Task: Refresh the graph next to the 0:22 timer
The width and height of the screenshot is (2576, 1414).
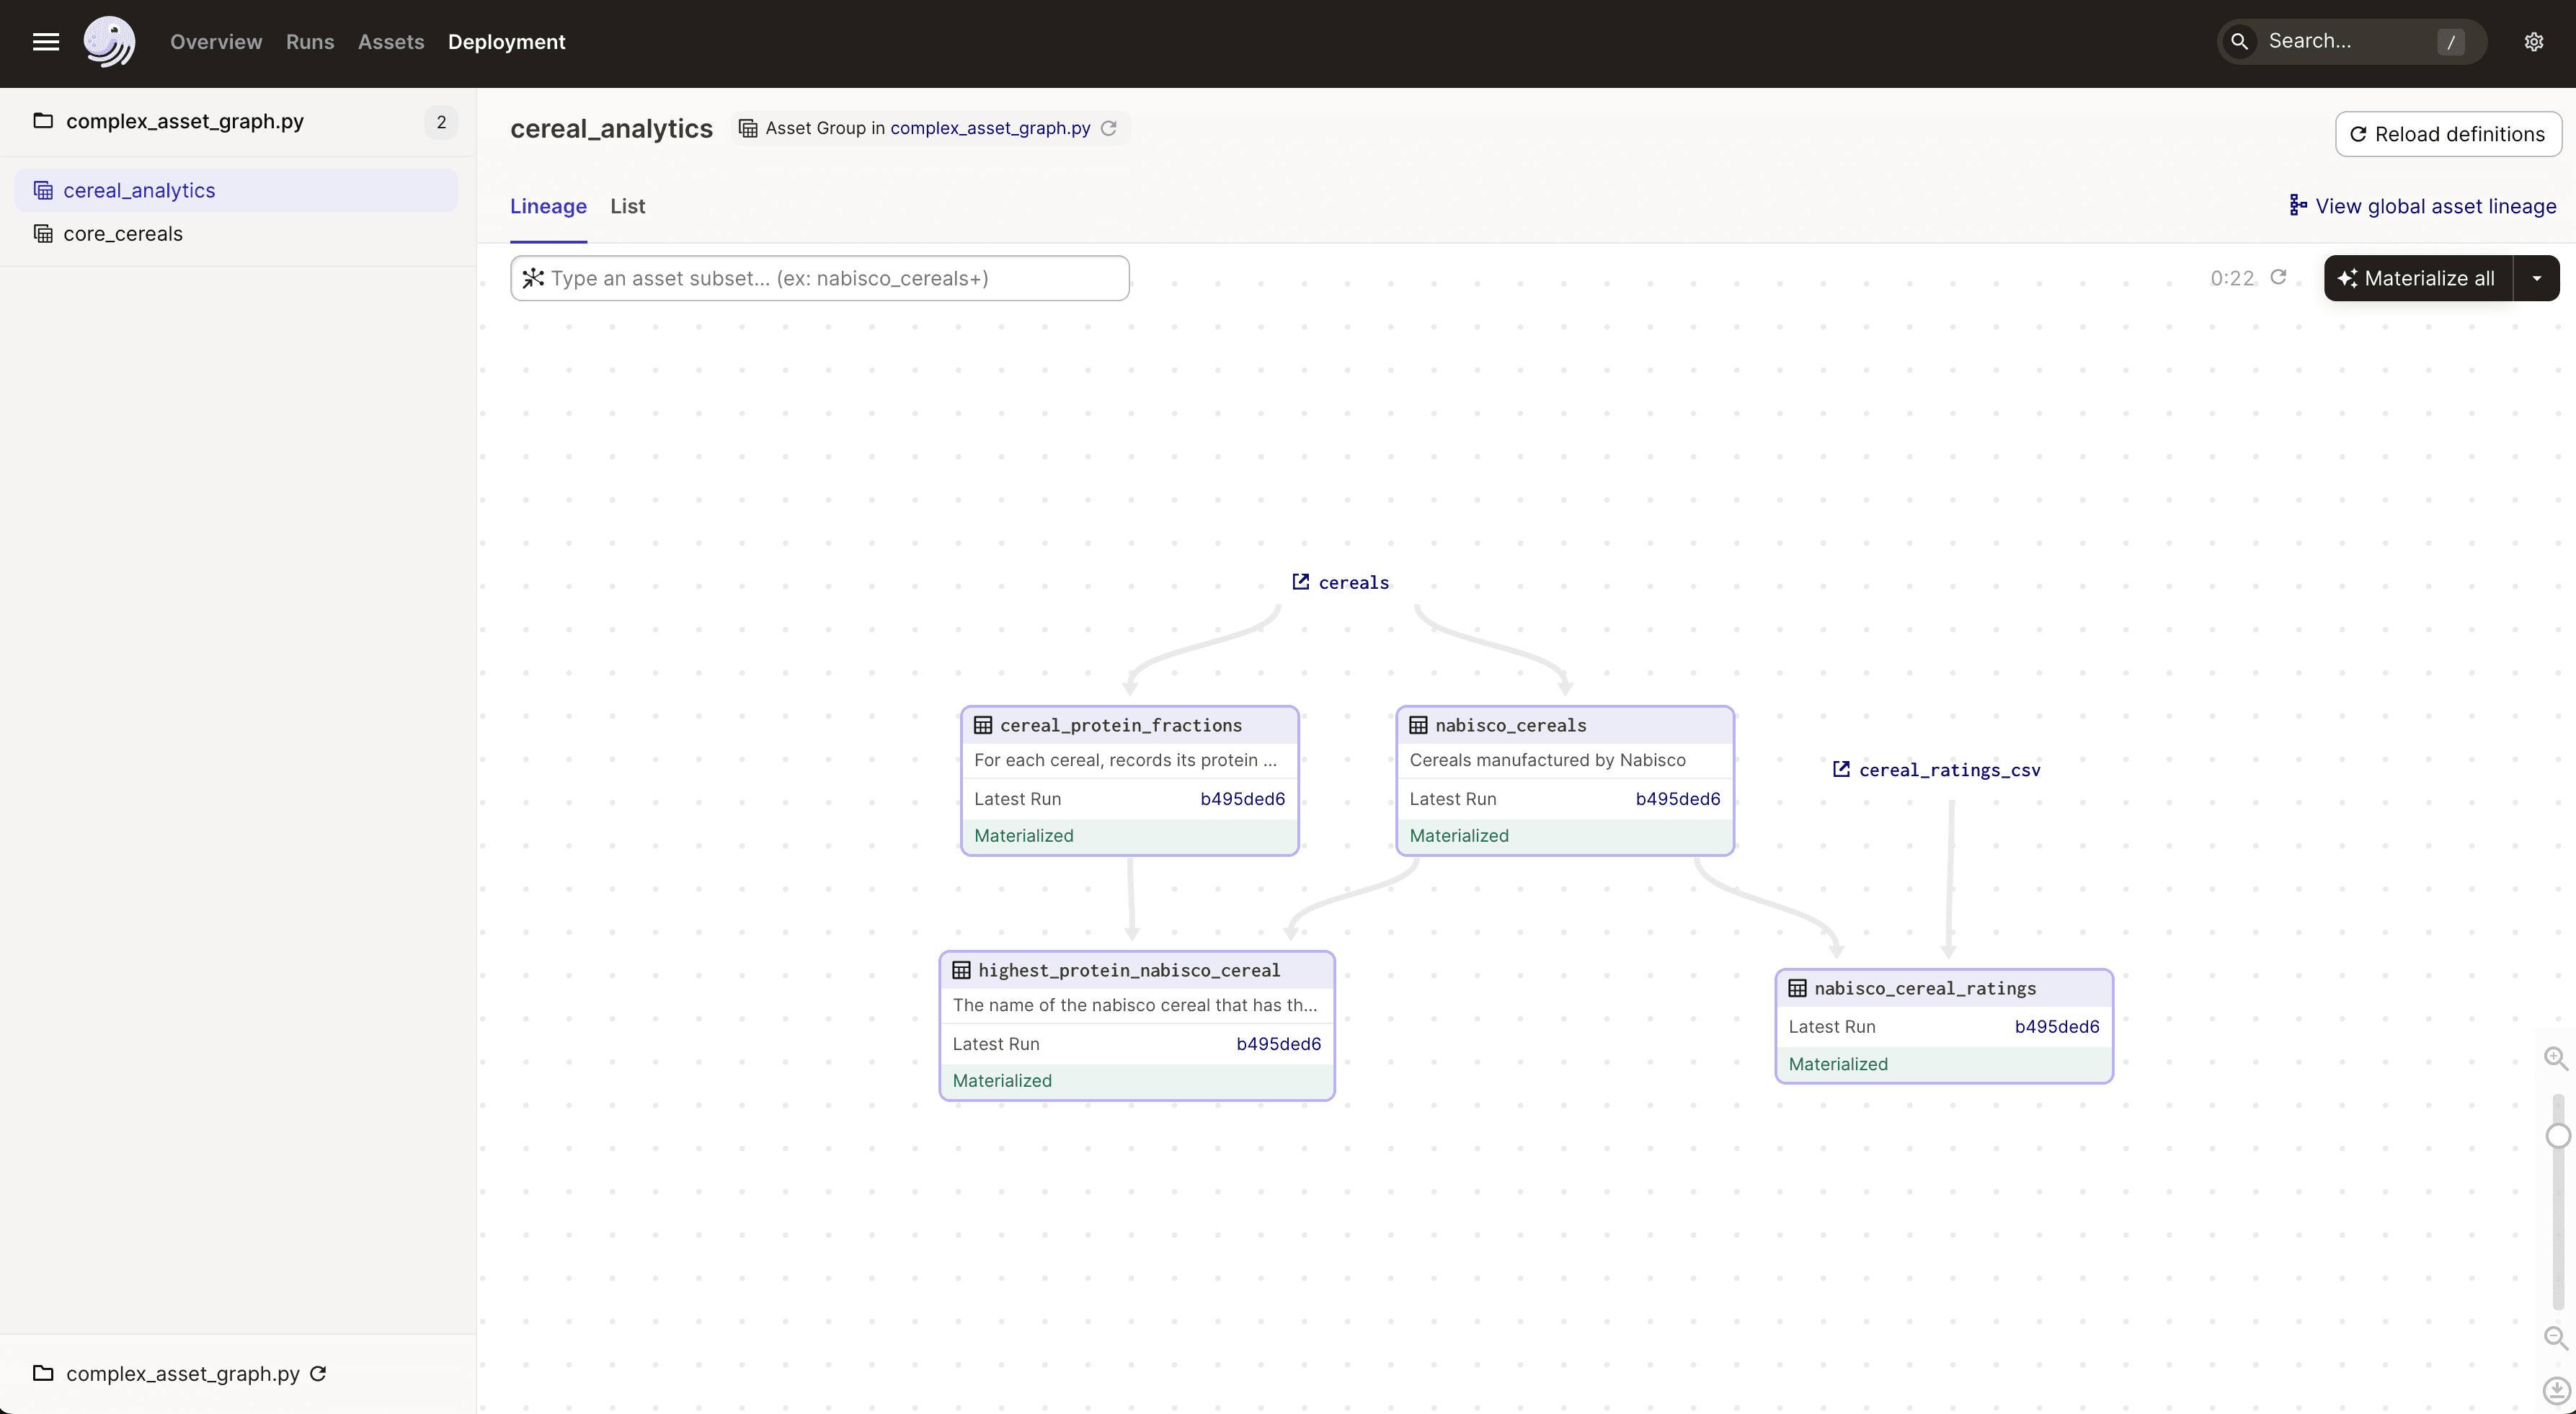Action: [x=2280, y=278]
